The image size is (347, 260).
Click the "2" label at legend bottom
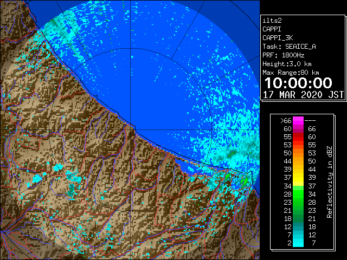click(x=290, y=243)
